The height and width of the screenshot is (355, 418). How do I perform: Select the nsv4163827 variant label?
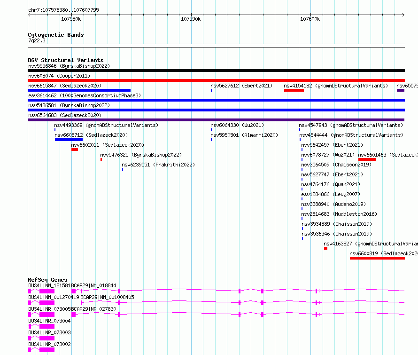coord(371,244)
